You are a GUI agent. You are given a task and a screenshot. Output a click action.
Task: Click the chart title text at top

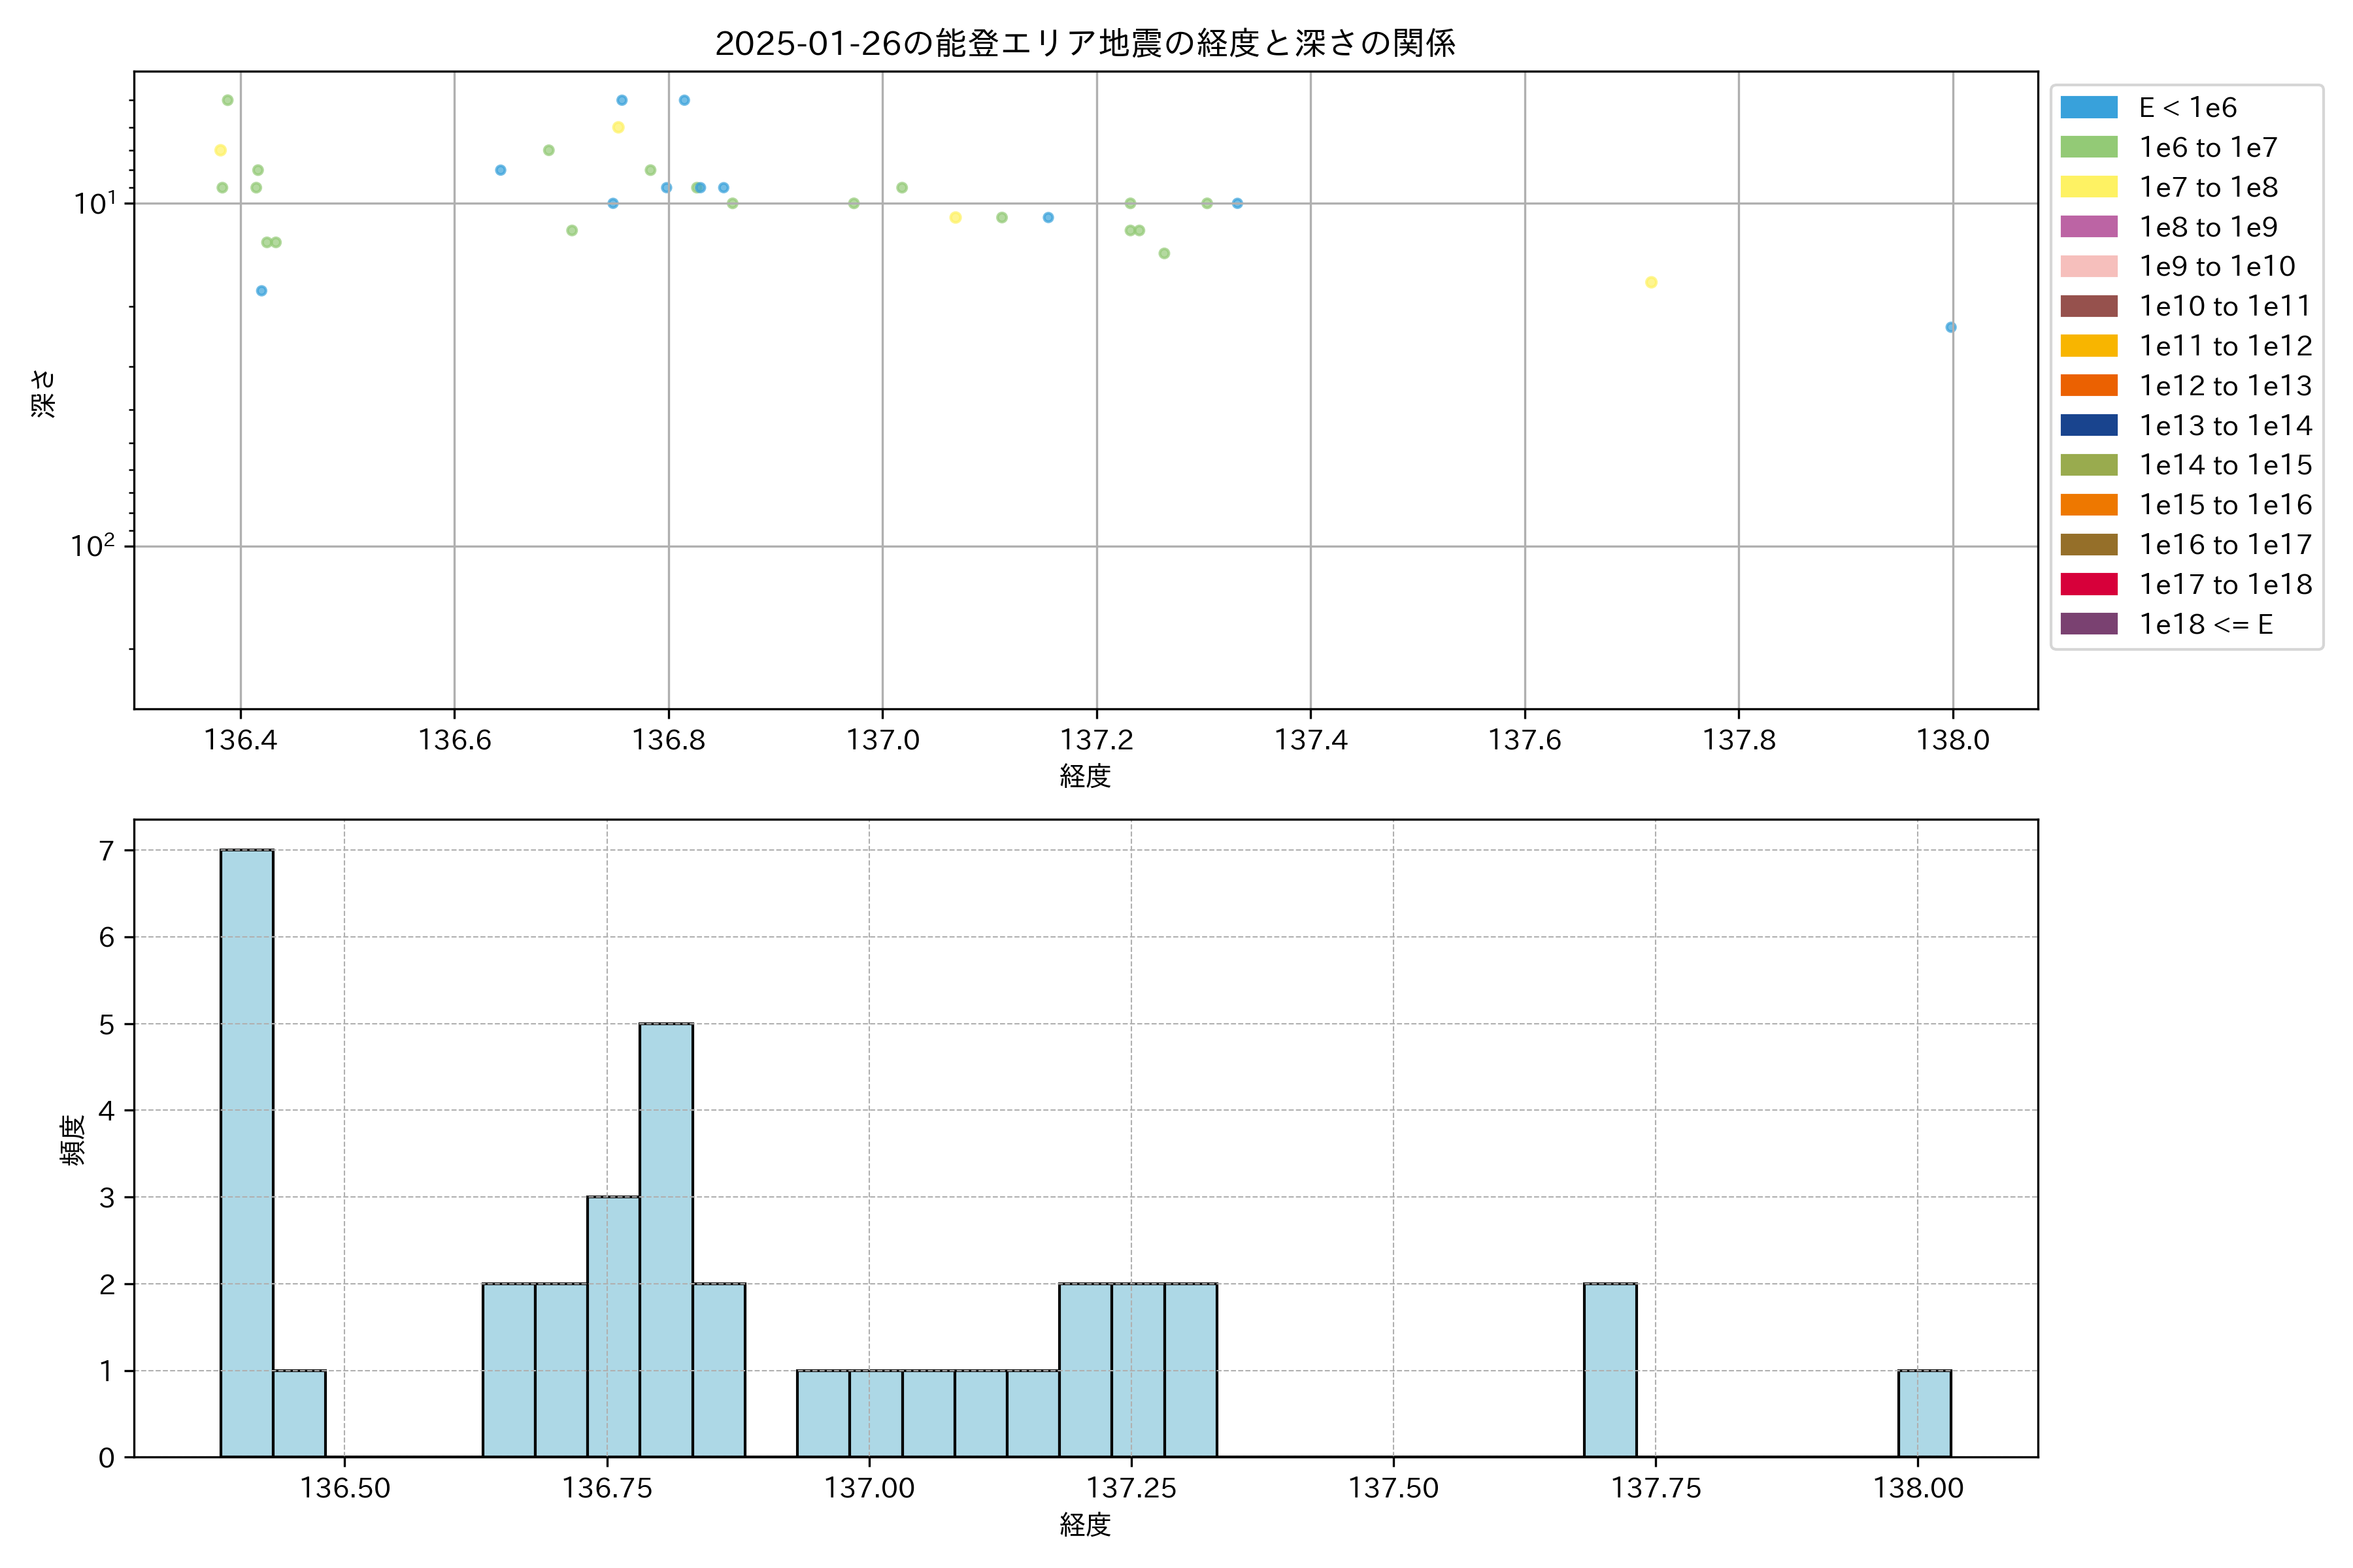point(1084,43)
